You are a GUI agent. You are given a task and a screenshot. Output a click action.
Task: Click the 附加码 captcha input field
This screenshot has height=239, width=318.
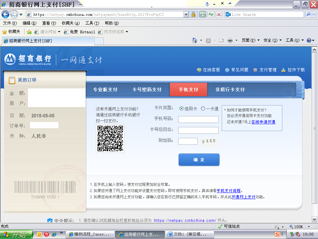click(188, 141)
